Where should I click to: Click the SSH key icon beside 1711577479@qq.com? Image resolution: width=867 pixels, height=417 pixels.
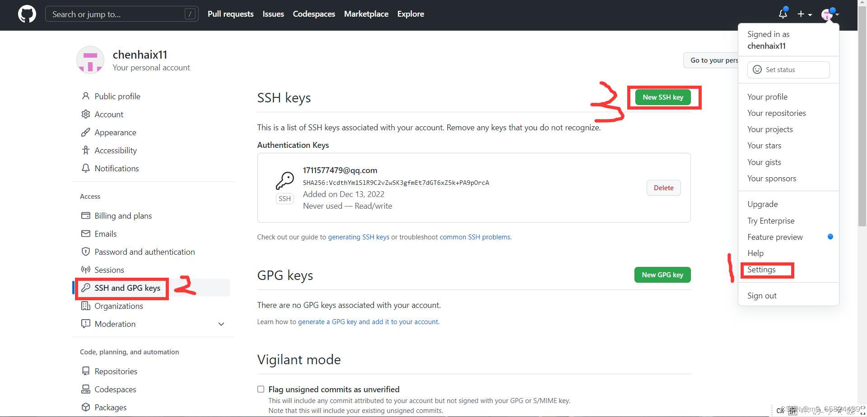pyautogui.click(x=284, y=180)
